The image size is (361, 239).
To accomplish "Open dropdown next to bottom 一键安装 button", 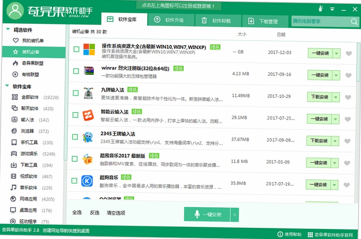I will (x=235, y=215).
